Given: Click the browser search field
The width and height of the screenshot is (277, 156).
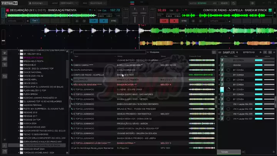Looking at the screenshot, I should tap(110, 52).
